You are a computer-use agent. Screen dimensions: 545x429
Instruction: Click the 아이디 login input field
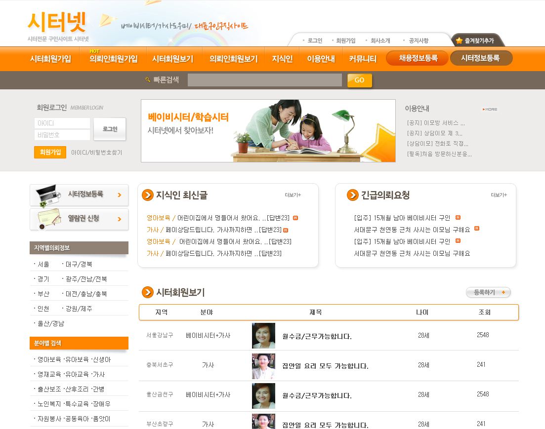point(62,123)
